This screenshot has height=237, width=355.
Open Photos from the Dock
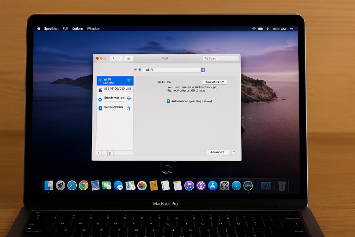pos(142,186)
